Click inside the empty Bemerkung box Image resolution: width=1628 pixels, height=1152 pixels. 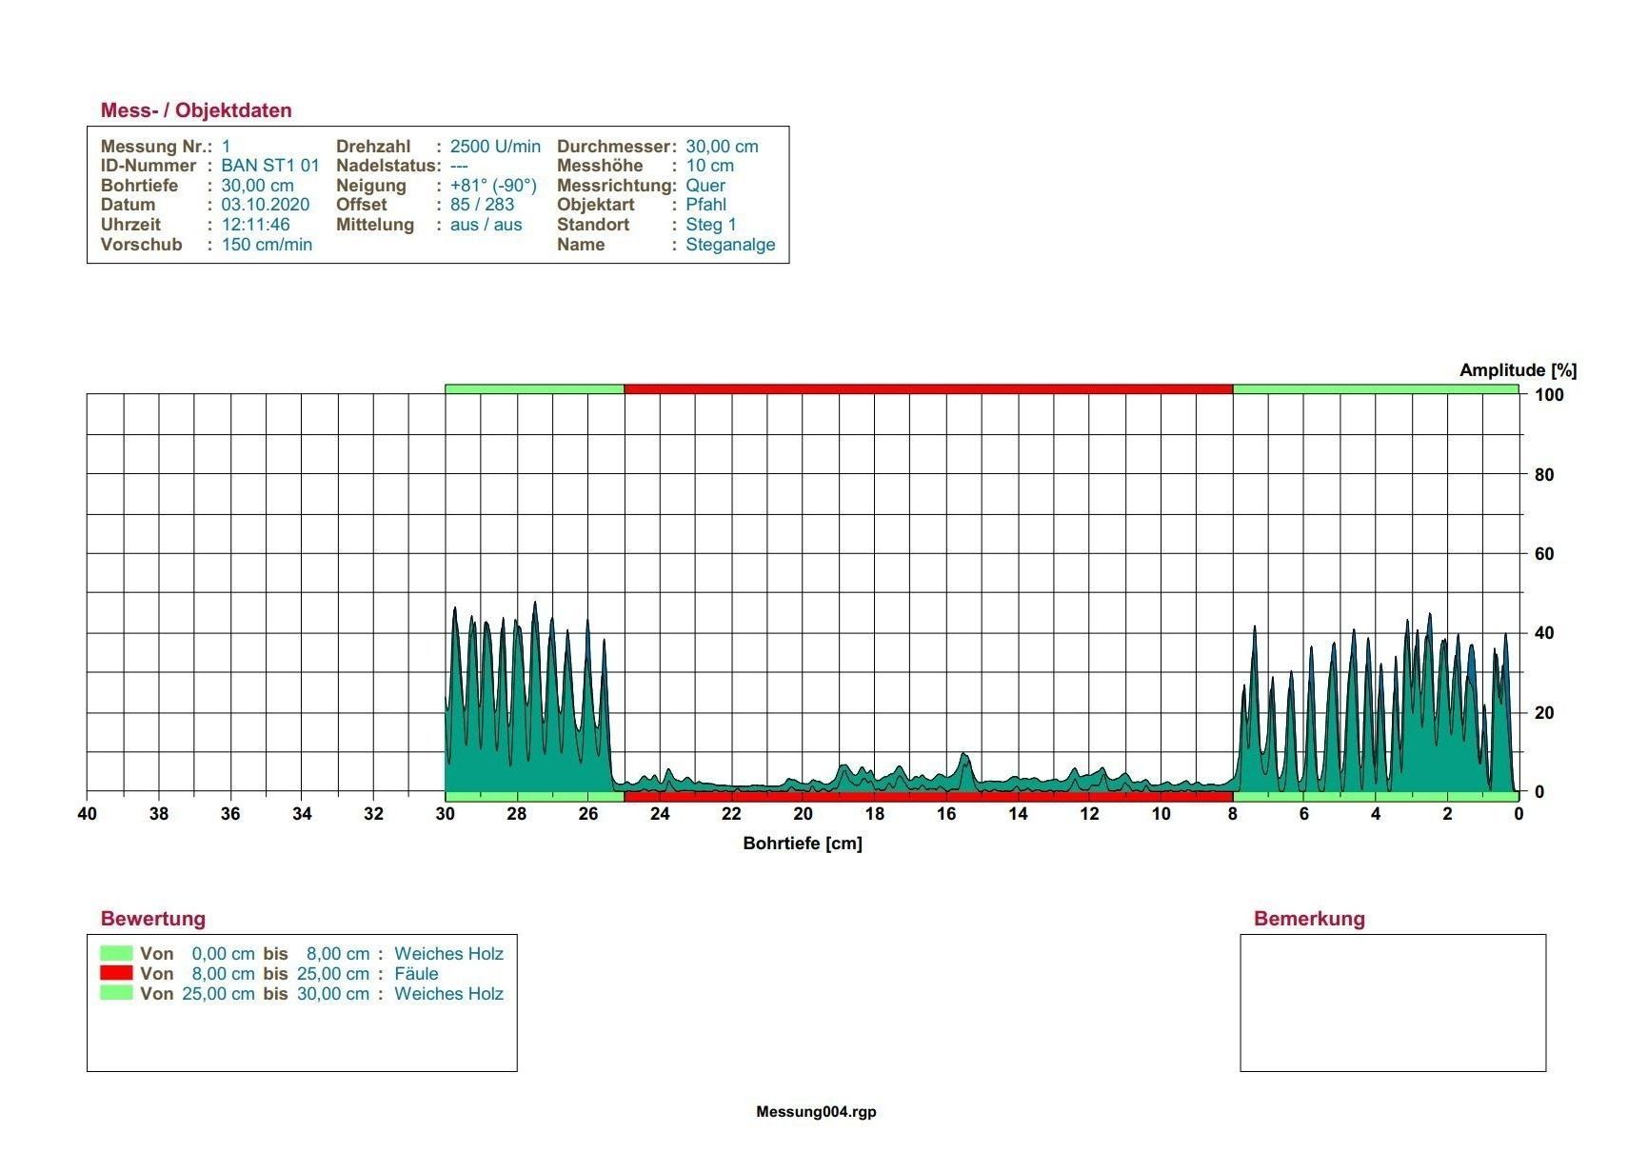click(1392, 1003)
